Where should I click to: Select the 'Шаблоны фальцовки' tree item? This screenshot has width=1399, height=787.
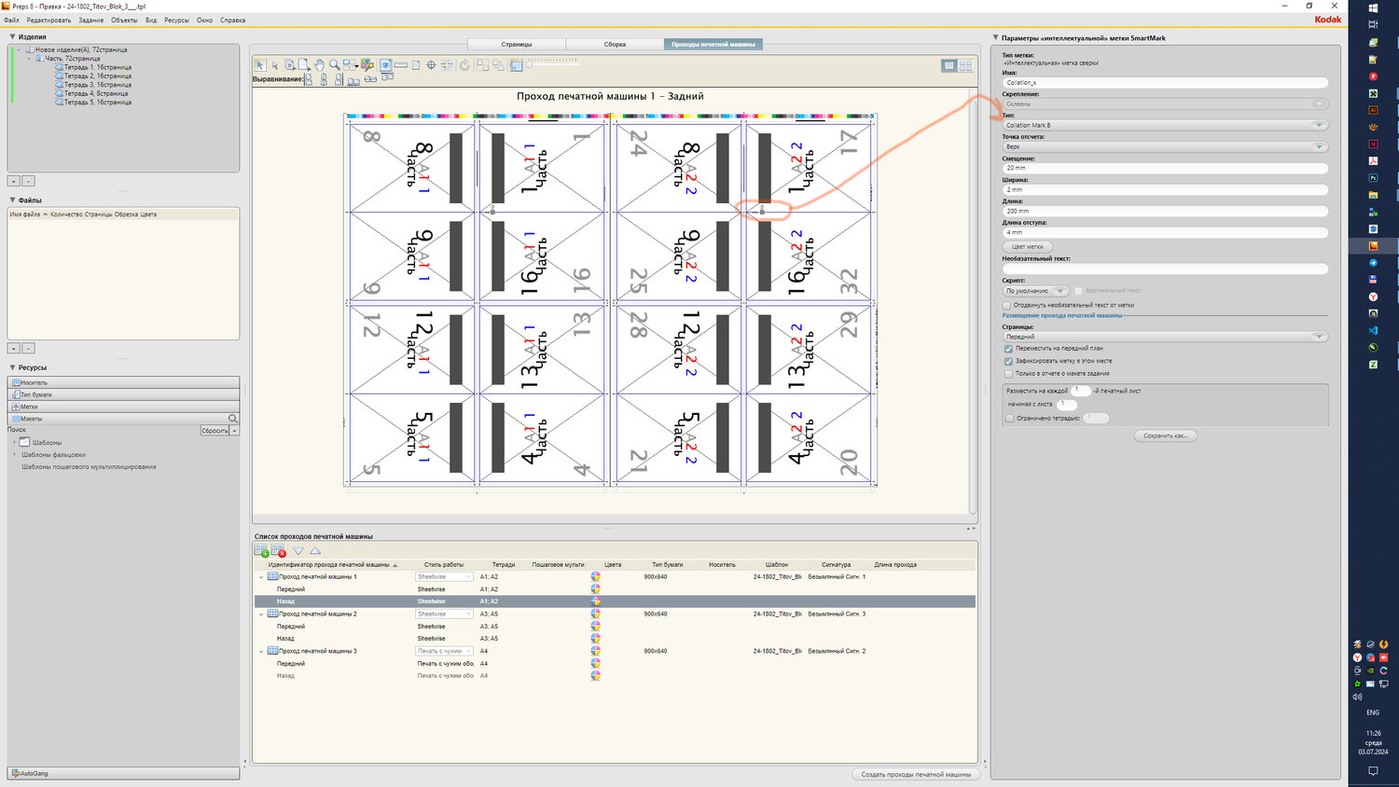[53, 455]
